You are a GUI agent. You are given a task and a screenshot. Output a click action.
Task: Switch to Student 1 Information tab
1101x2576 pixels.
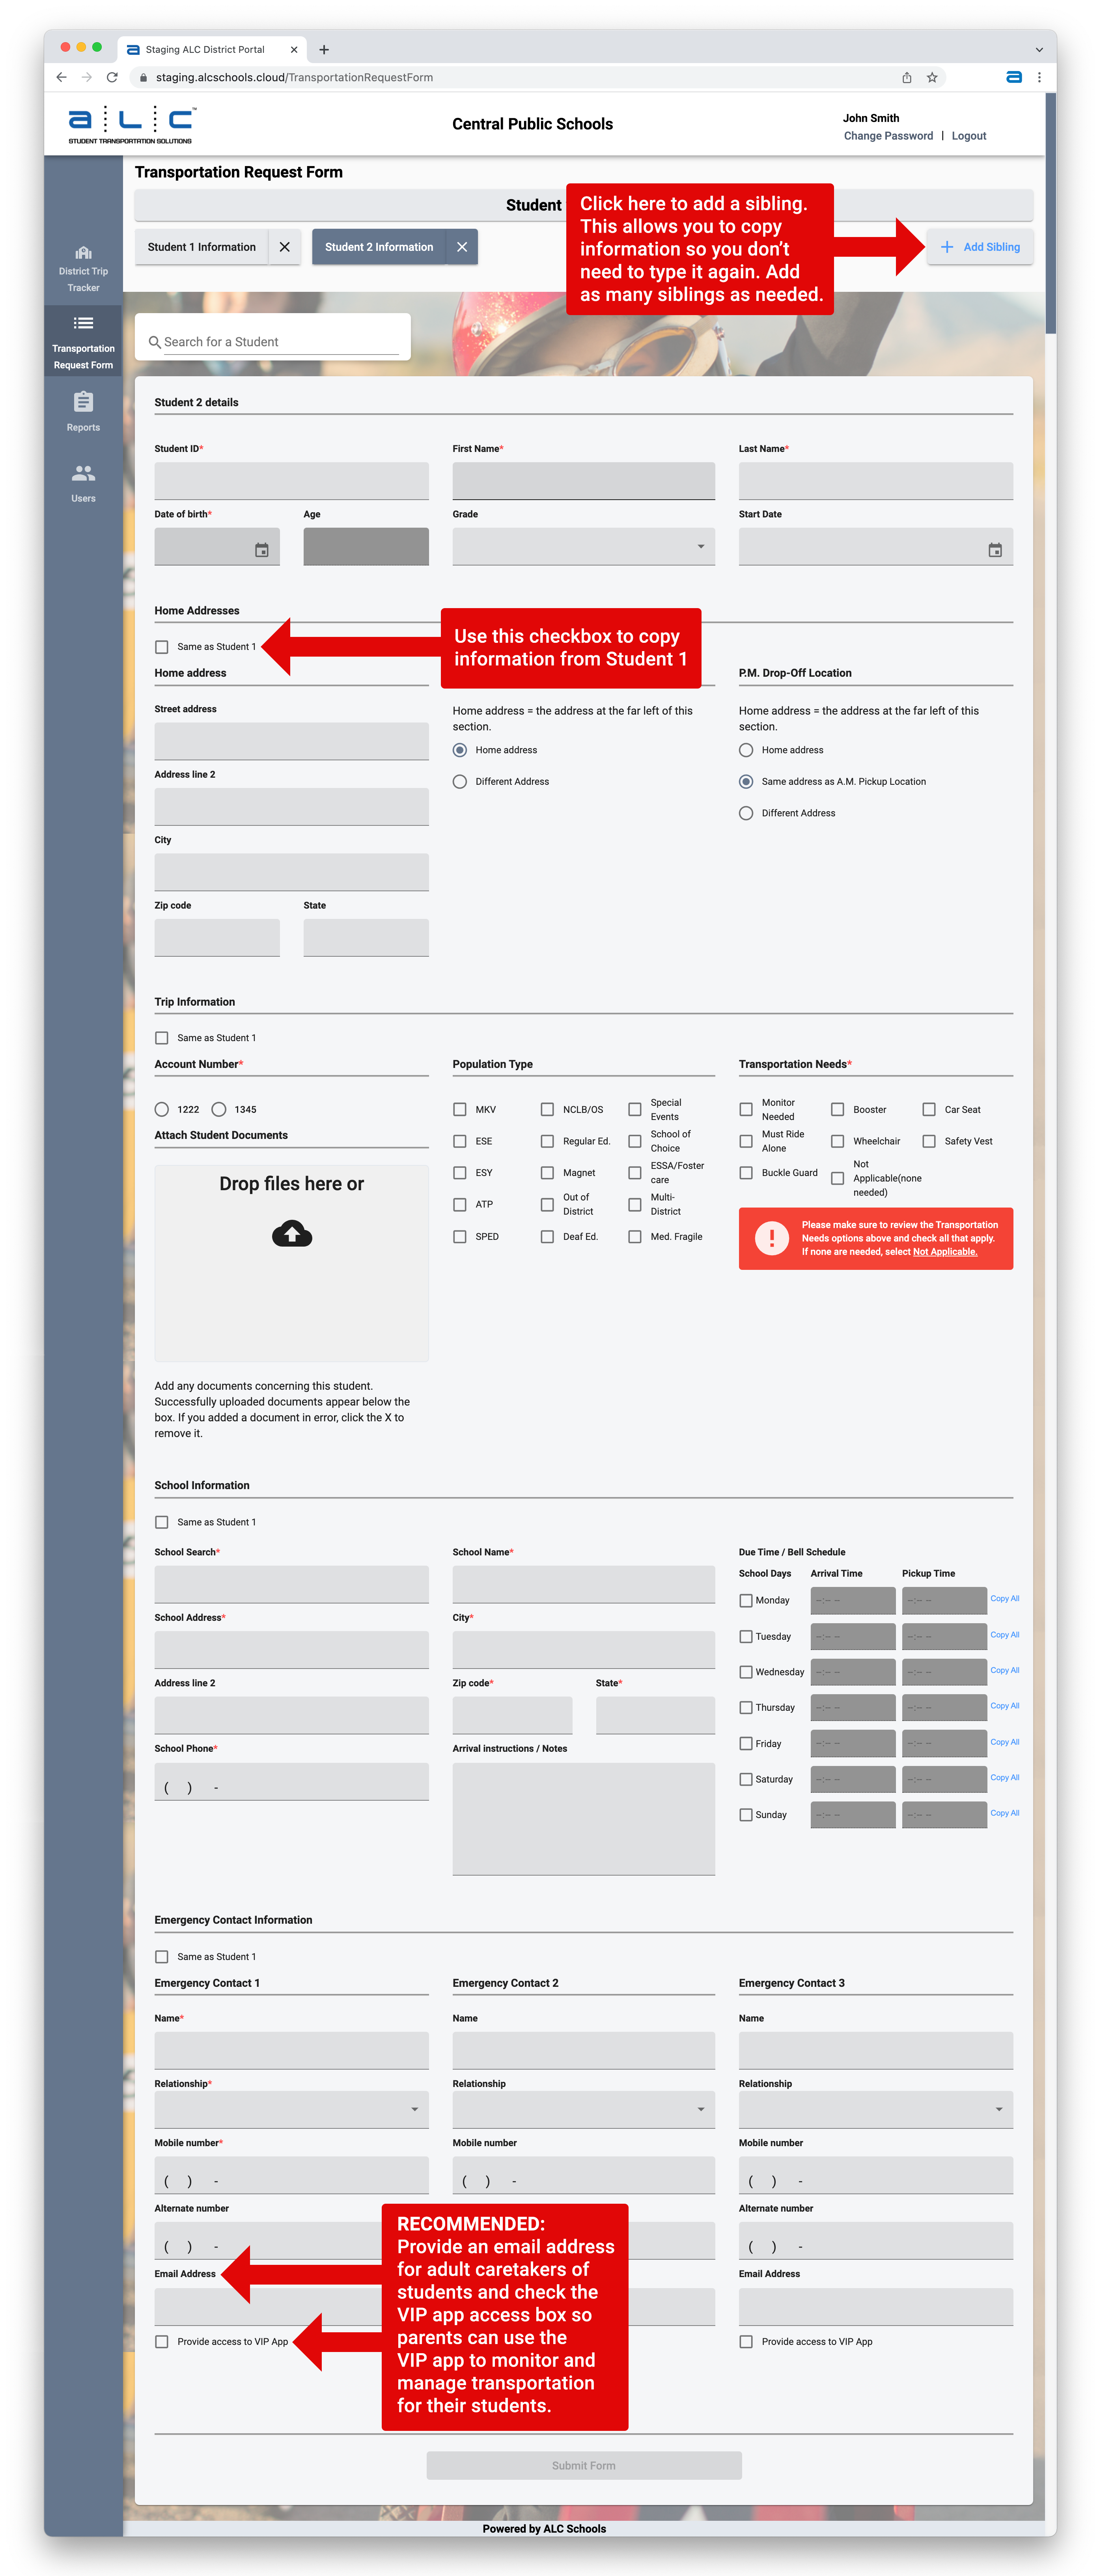(202, 247)
